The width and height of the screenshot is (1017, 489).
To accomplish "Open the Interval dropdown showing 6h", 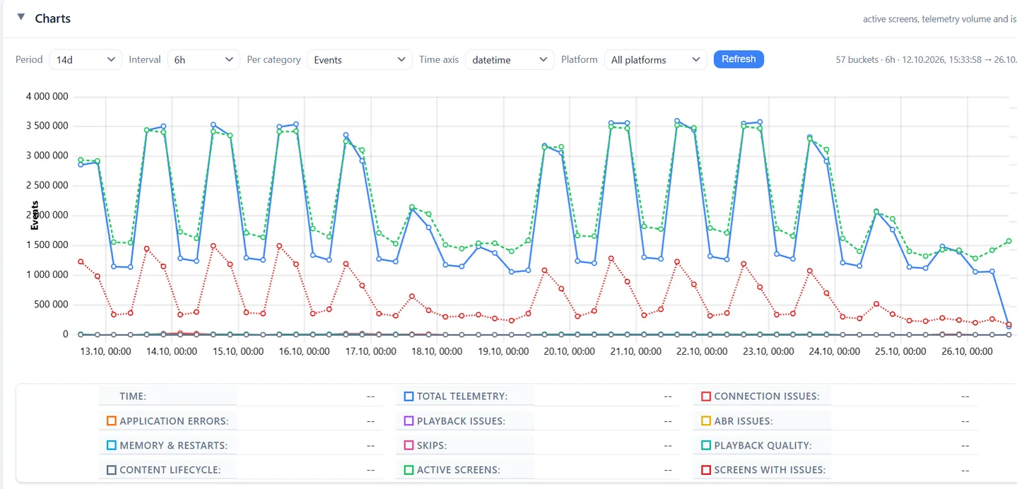I will 204,60.
